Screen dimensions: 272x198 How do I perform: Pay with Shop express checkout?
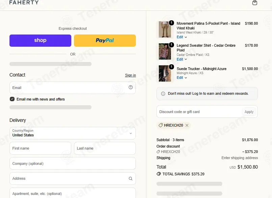tap(40, 41)
